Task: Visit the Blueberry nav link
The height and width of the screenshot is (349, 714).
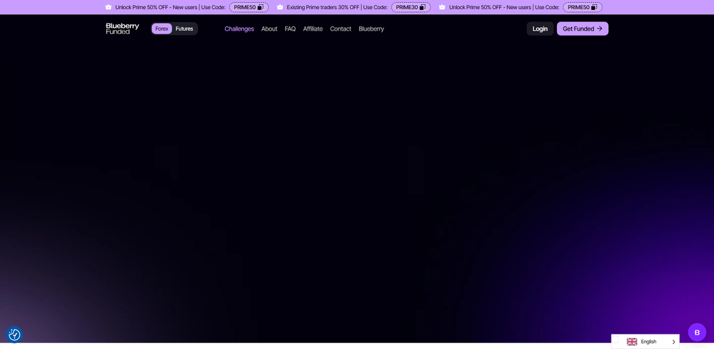Action: click(371, 29)
